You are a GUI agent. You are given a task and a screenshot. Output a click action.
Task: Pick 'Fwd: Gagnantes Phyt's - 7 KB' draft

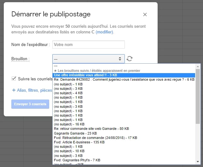click(x=77, y=160)
